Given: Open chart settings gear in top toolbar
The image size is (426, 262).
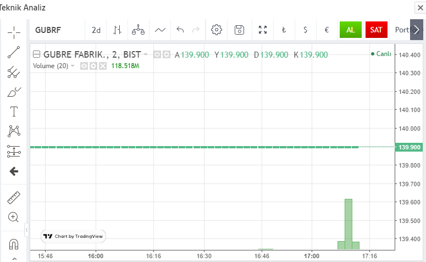Looking at the screenshot, I should point(217,30).
